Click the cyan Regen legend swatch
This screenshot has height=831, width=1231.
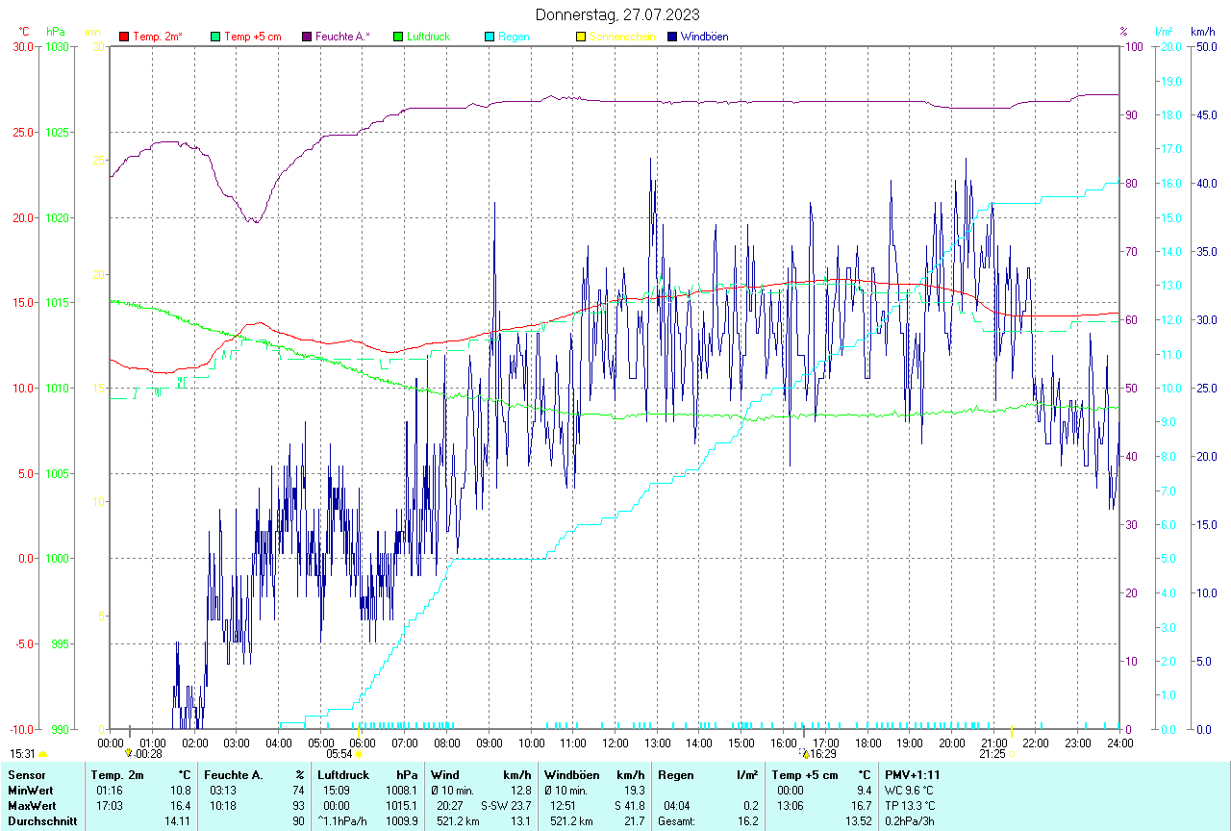490,37
